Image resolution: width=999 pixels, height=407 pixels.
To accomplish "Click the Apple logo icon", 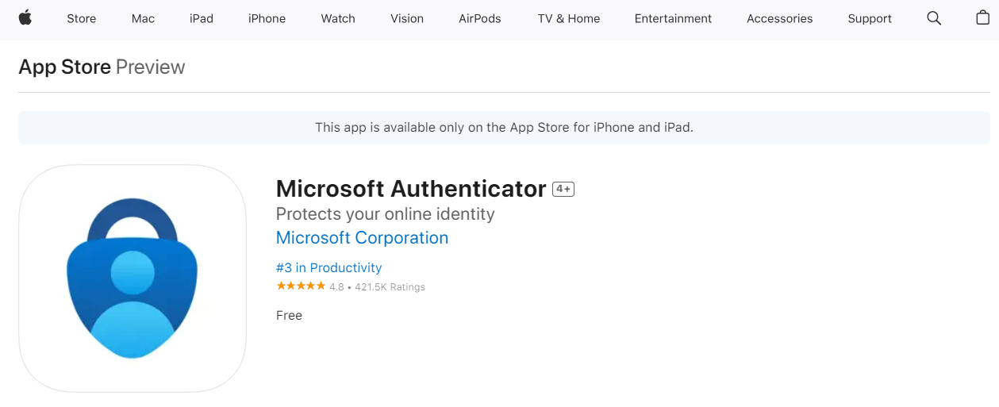I will pos(25,18).
